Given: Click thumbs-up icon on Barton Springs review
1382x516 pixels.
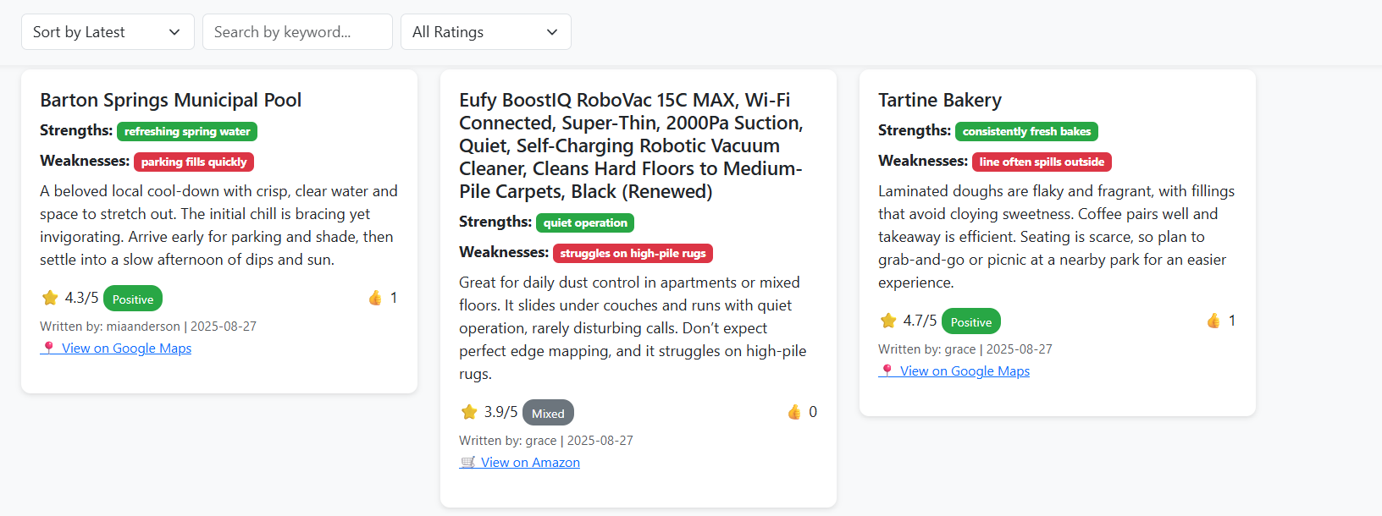Looking at the screenshot, I should tap(375, 298).
